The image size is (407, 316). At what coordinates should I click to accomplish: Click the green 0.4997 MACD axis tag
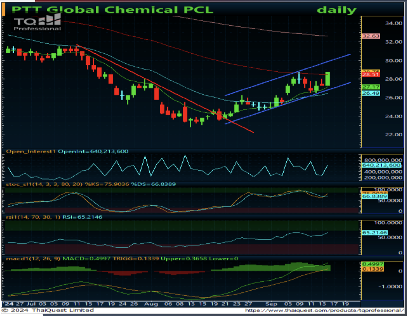tap(373, 264)
